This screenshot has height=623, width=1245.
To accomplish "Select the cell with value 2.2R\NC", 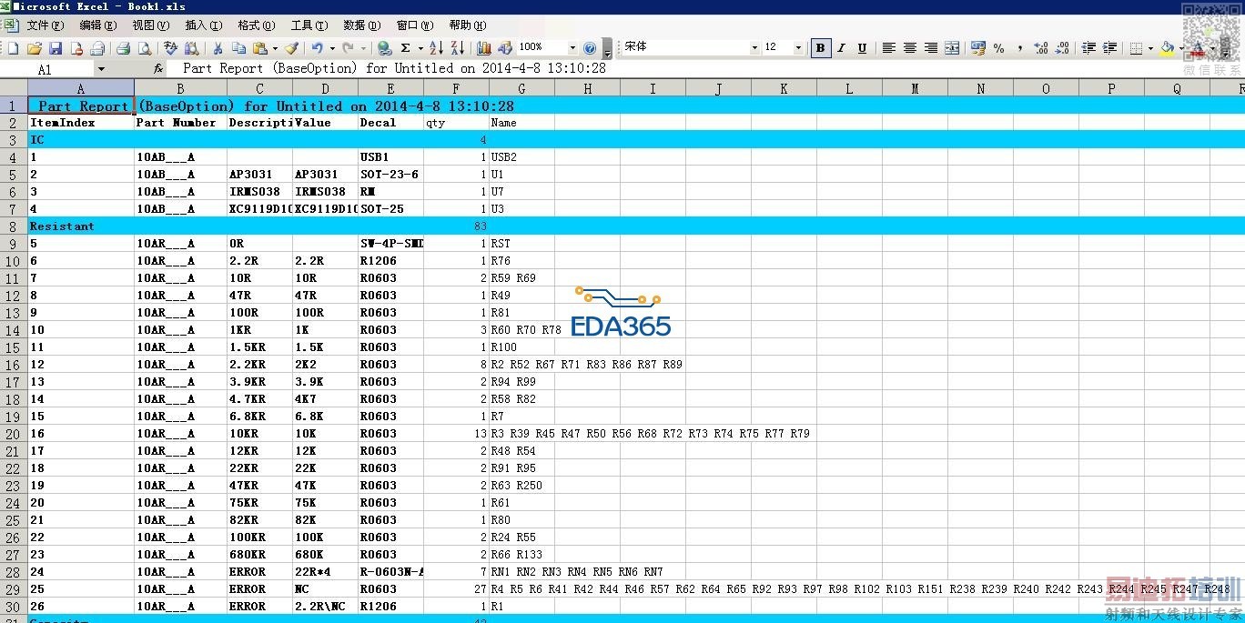I will click(x=325, y=607).
